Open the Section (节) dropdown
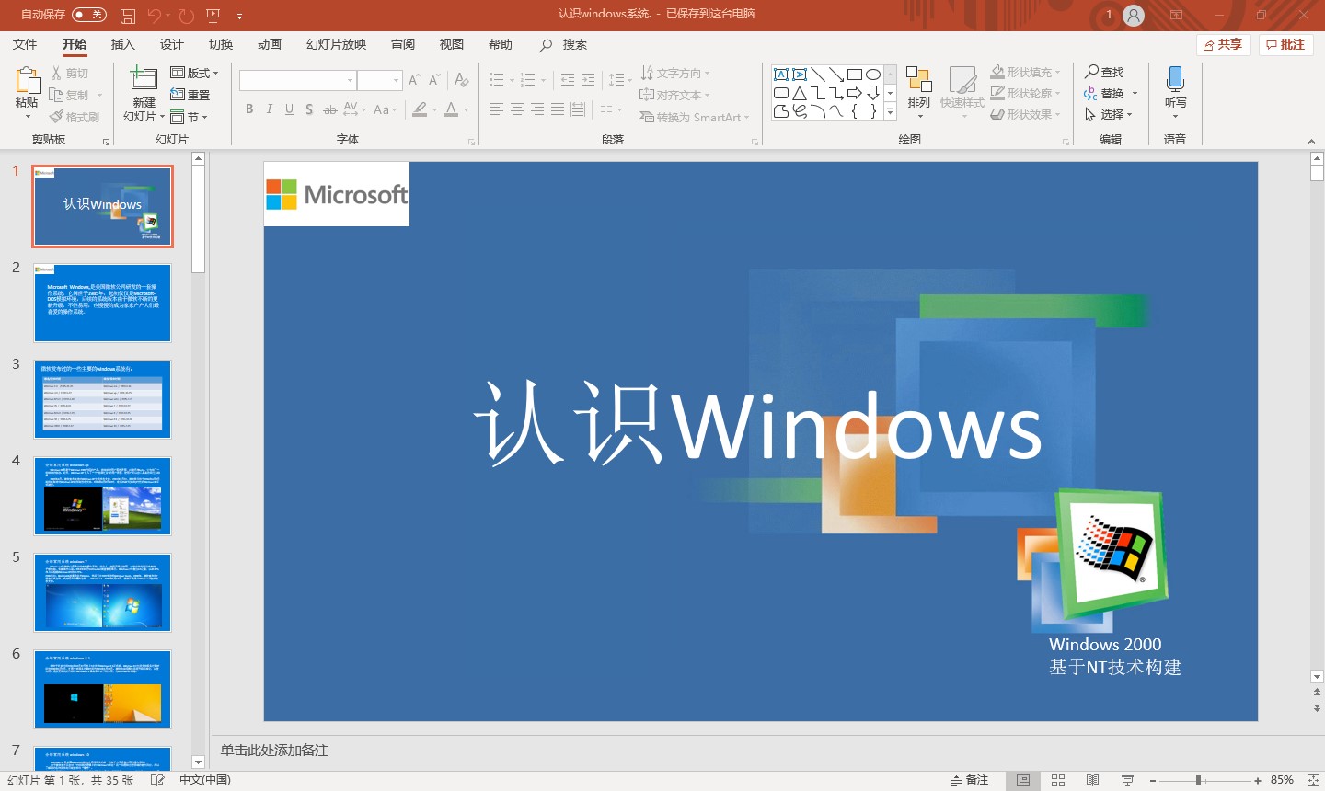This screenshot has width=1325, height=791. pyautogui.click(x=190, y=117)
